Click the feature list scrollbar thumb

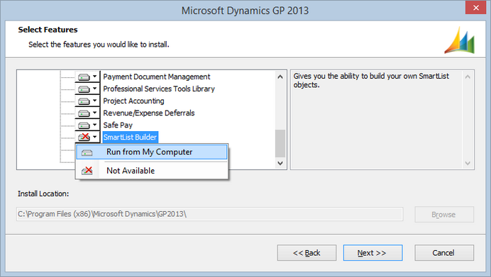point(280,144)
